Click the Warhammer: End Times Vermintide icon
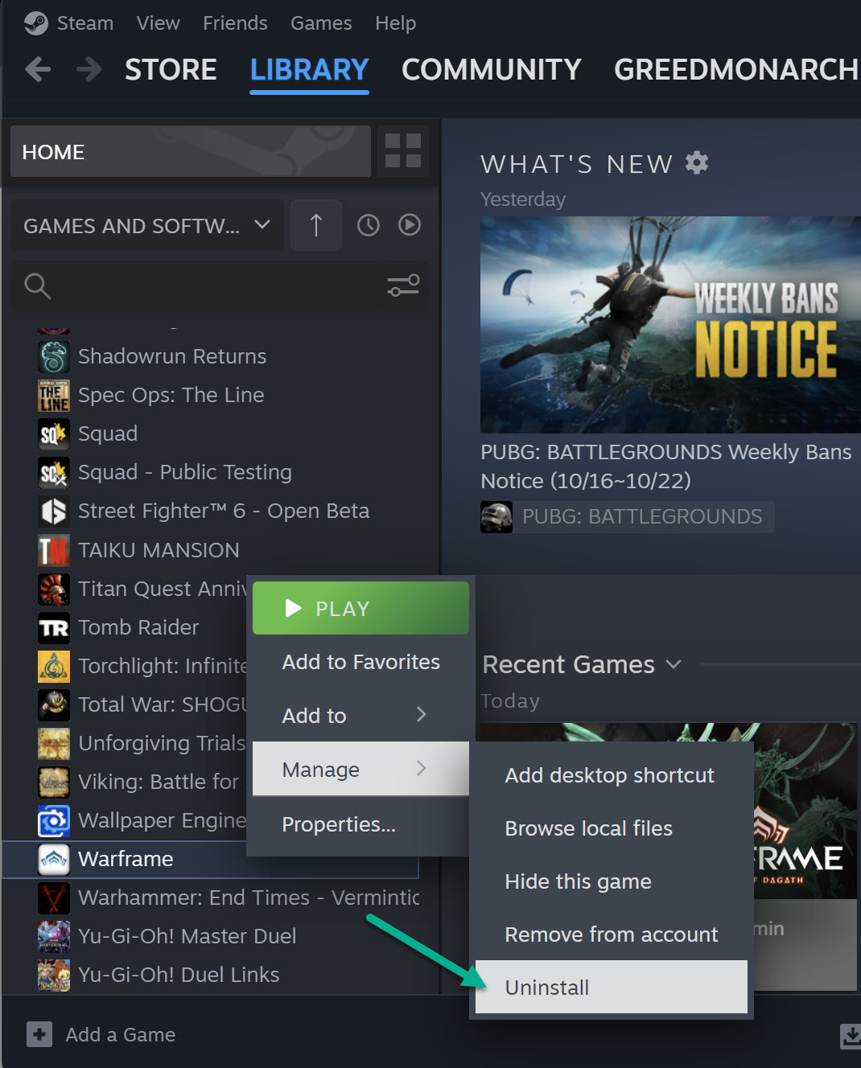Viewport: 861px width, 1068px height. 54,898
